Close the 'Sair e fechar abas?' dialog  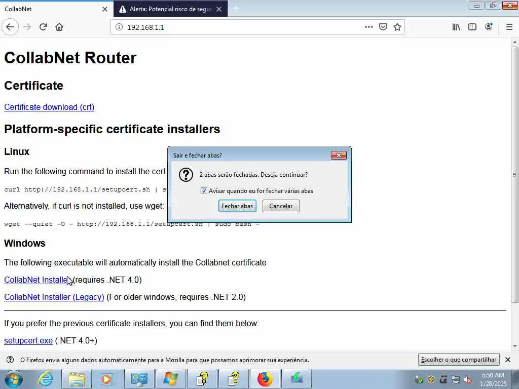point(339,155)
